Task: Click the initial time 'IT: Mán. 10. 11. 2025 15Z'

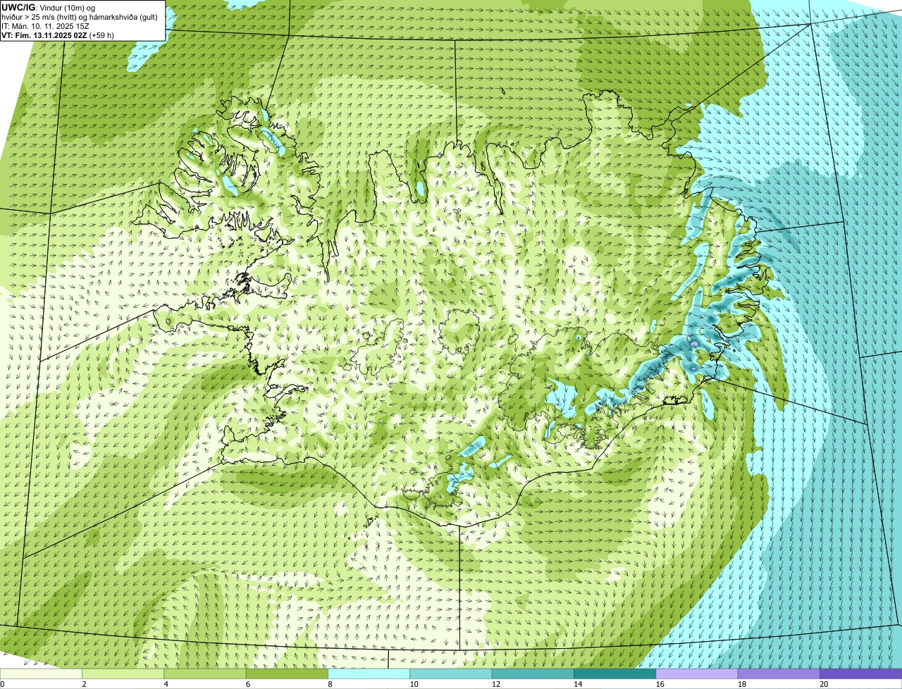Action: pos(45,25)
